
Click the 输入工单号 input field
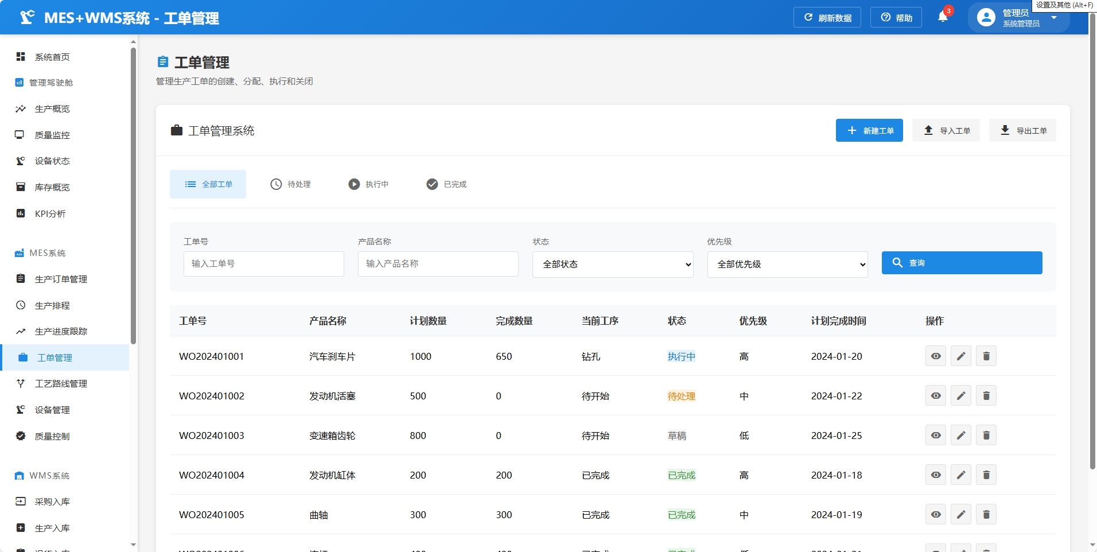tap(263, 264)
